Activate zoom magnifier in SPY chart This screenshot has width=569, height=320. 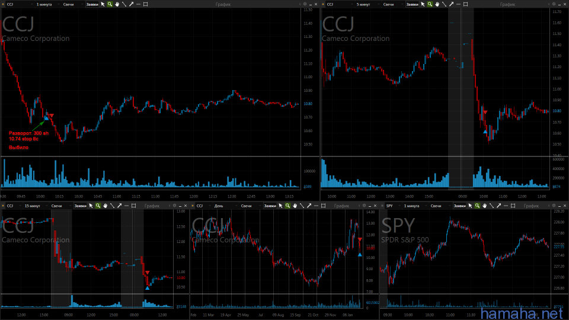click(x=478, y=206)
